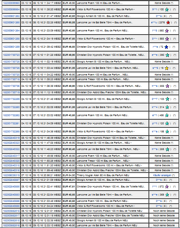The width and height of the screenshot is (180, 228).
Task: Select the EUR 60,88 price cell
Action: (x=69, y=23)
